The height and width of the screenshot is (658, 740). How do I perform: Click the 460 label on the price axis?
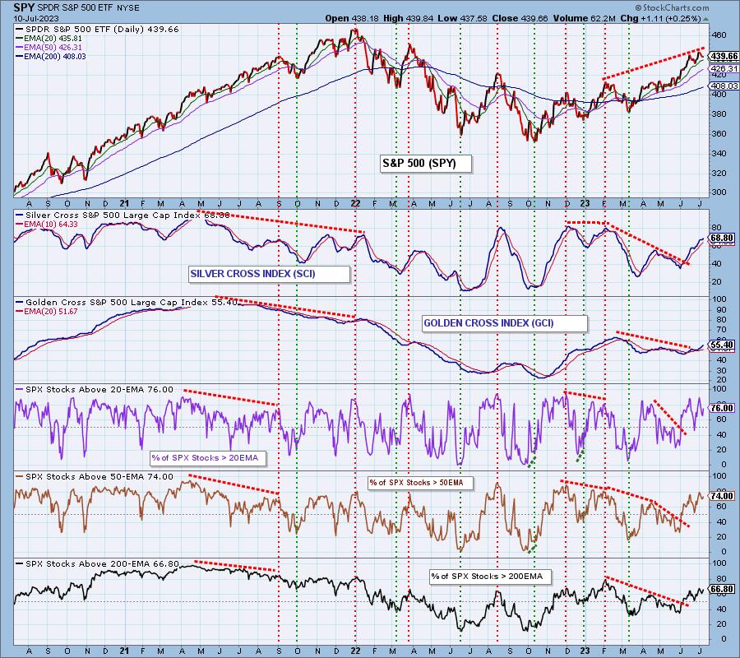(x=719, y=35)
